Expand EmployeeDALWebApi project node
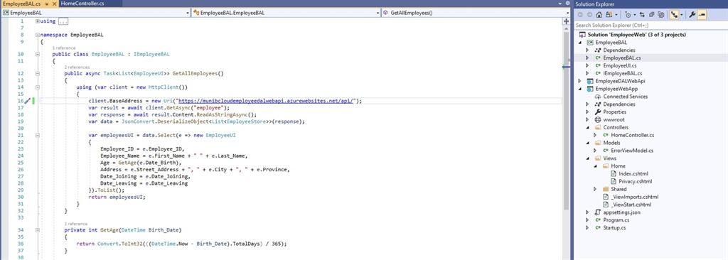 point(579,81)
